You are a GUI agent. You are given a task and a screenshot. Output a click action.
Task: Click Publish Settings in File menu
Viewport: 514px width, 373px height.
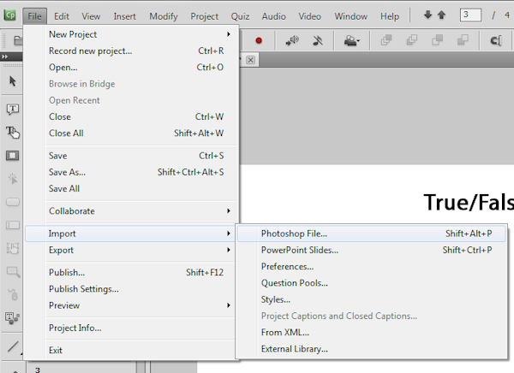tap(83, 289)
